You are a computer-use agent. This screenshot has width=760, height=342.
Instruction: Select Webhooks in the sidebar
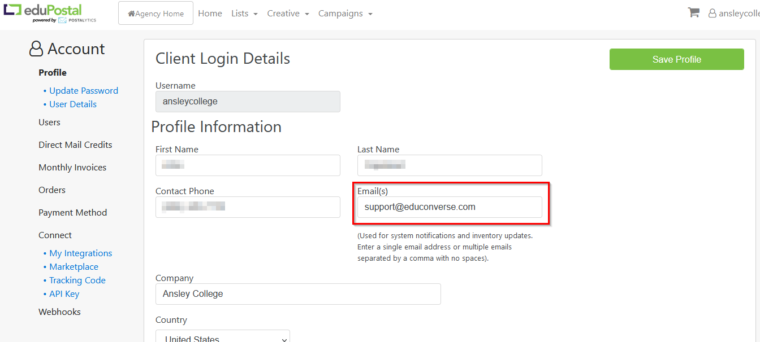click(x=59, y=312)
